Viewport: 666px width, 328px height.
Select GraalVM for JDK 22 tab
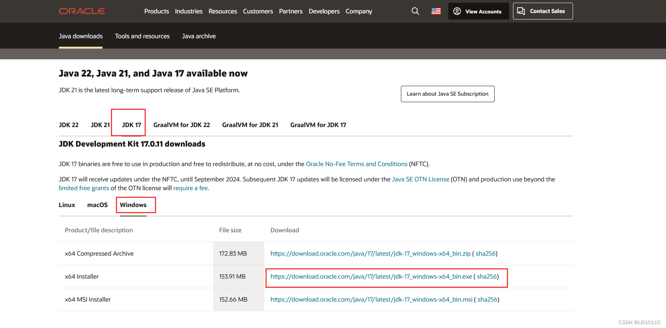[182, 125]
